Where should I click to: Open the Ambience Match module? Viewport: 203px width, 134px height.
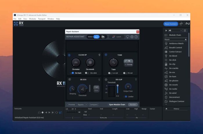pos(174,44)
